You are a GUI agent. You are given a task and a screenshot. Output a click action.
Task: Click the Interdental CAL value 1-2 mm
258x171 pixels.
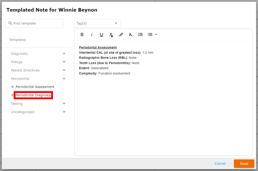(x=148, y=53)
